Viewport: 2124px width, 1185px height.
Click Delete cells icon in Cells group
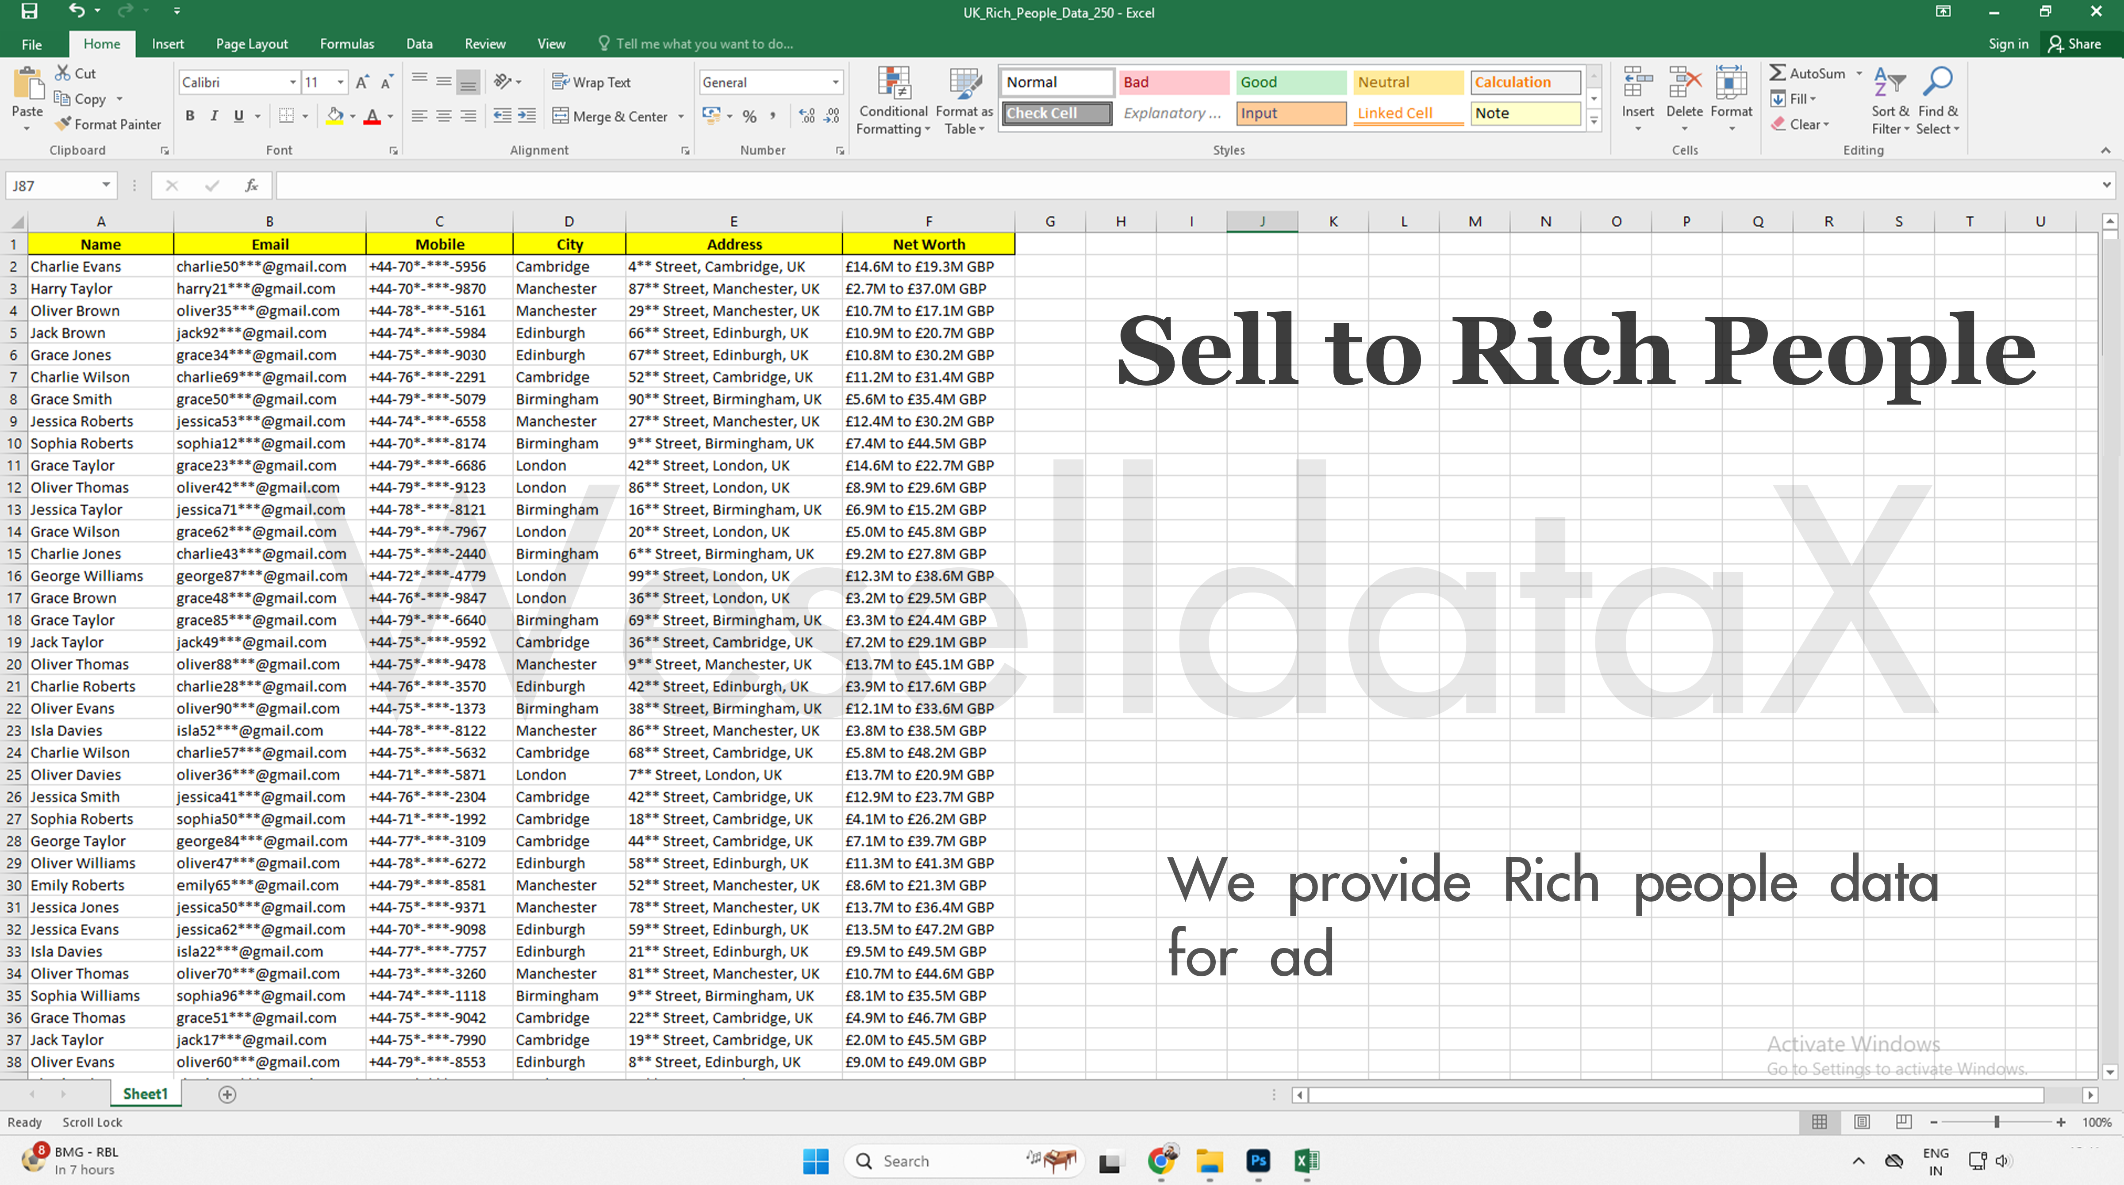tap(1684, 83)
